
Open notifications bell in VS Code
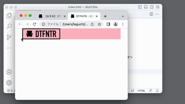coord(157,91)
